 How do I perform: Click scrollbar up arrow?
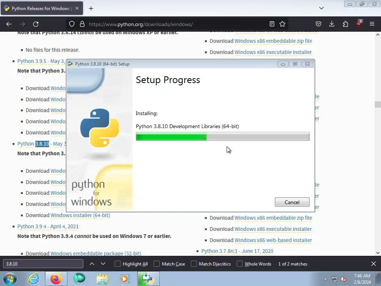point(378,35)
